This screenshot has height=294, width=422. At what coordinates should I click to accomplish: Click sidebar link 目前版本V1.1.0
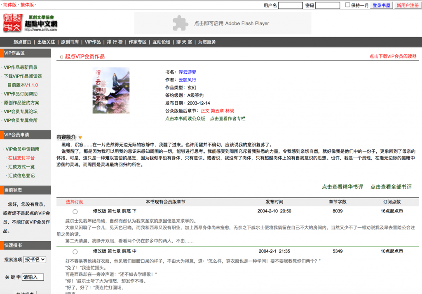[23, 85]
